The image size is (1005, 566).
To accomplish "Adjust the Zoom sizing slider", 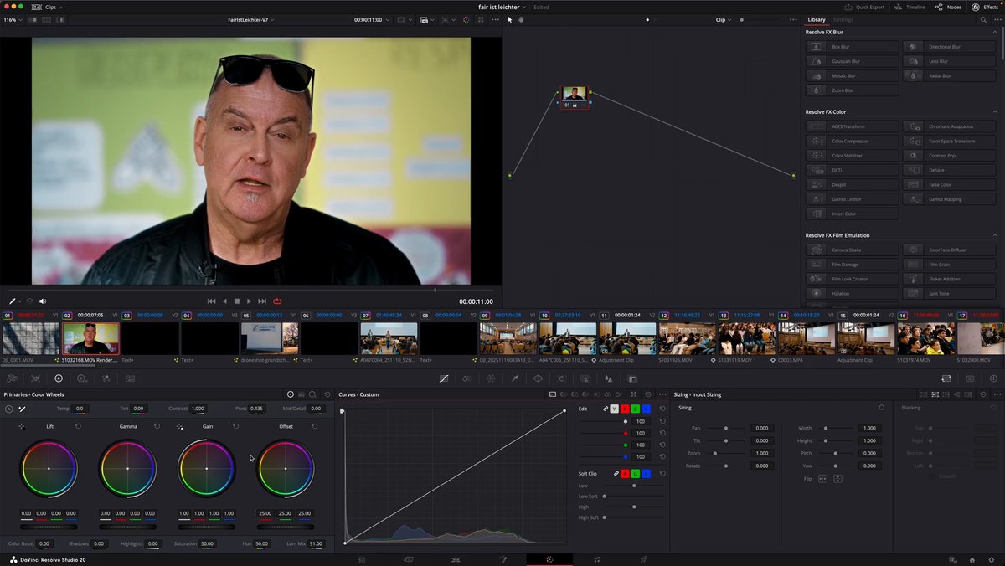I will tap(726, 453).
